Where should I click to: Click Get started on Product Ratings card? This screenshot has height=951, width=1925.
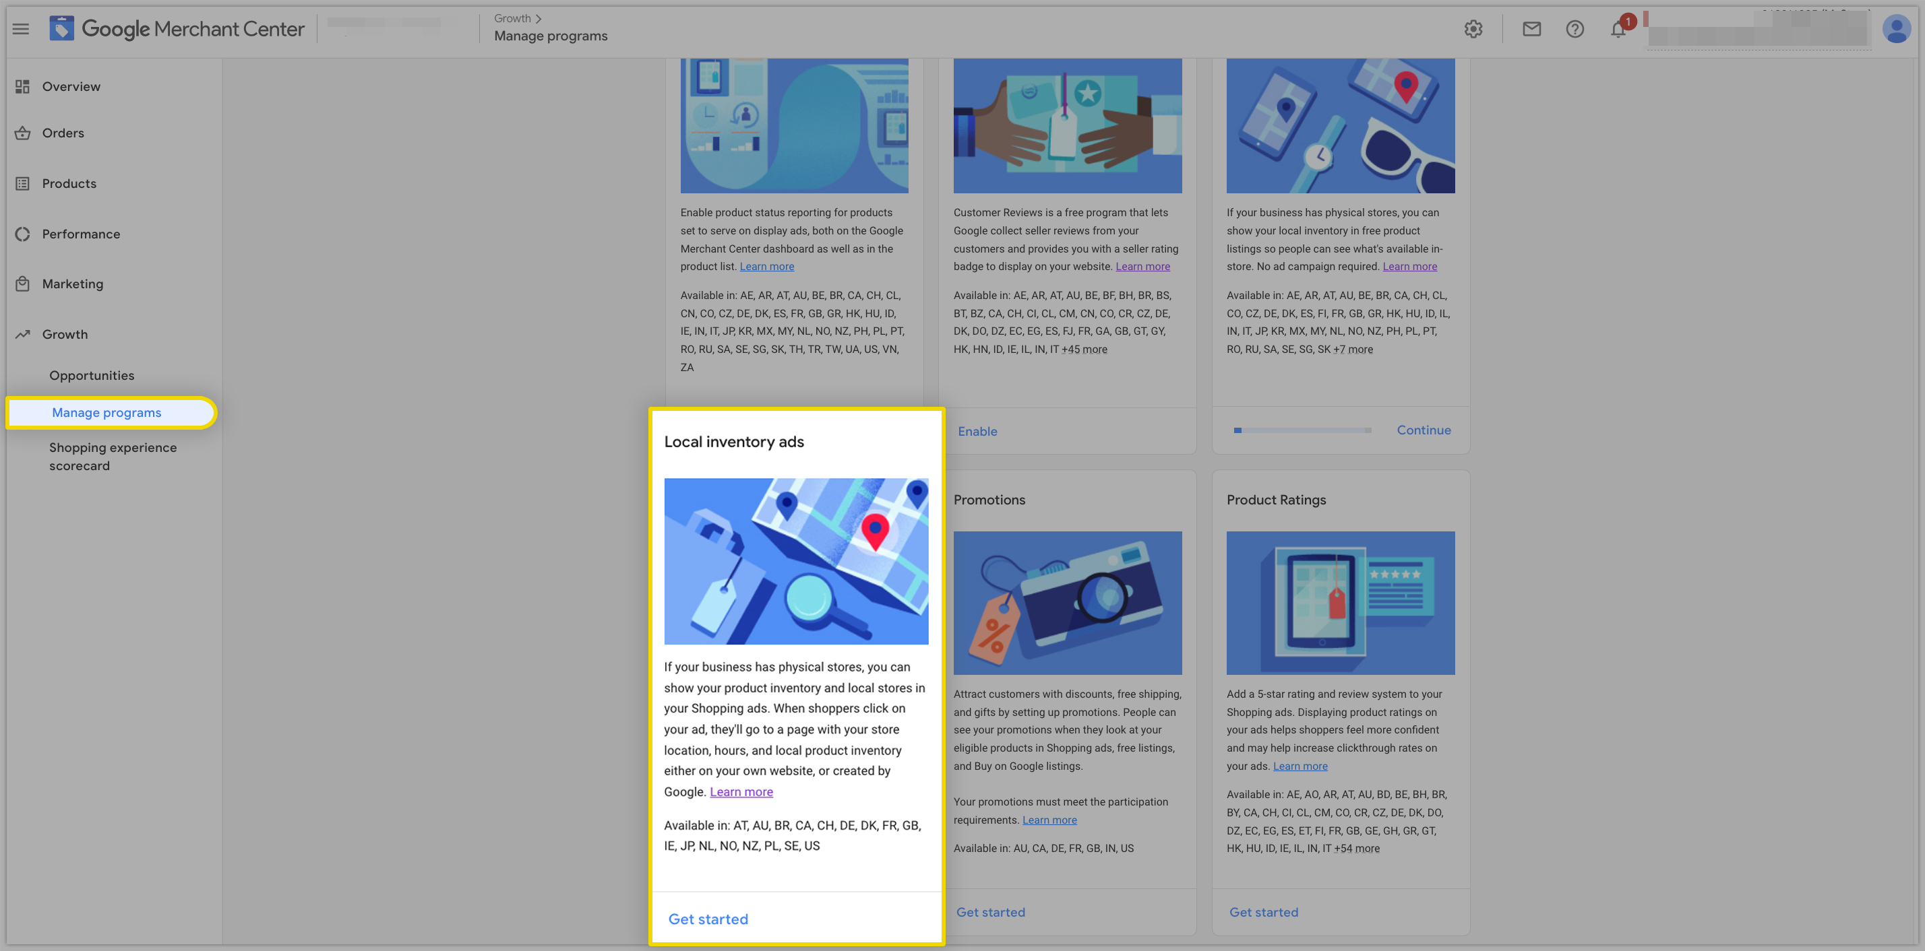coord(1264,912)
